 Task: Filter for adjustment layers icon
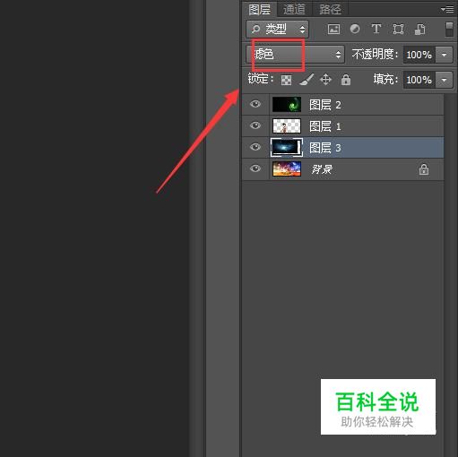point(355,29)
